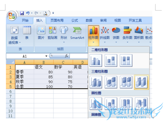Select column D header

(x=81, y=62)
